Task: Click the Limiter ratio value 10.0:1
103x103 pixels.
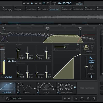Action: pyautogui.click(x=22, y=58)
